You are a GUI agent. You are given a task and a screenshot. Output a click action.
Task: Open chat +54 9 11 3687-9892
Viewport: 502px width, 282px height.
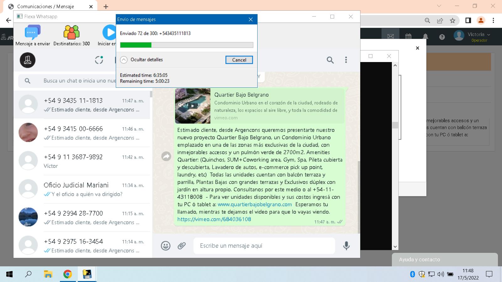(82, 161)
